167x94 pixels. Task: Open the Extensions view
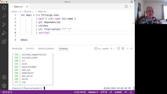point(4,42)
